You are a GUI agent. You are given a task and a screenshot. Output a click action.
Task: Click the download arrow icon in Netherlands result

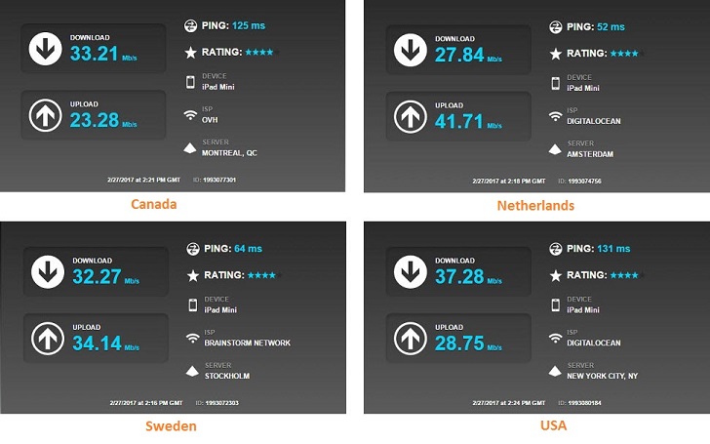(x=411, y=50)
